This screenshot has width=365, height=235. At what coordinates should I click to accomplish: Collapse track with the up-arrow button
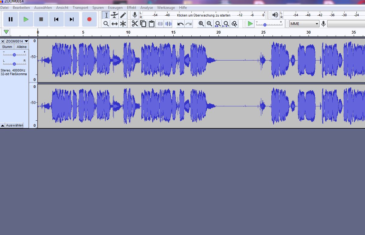[2, 125]
